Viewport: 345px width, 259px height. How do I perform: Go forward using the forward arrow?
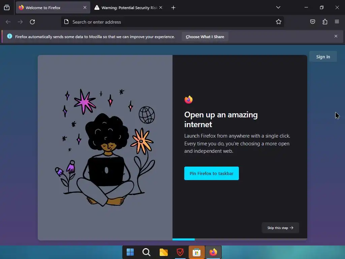tap(20, 22)
